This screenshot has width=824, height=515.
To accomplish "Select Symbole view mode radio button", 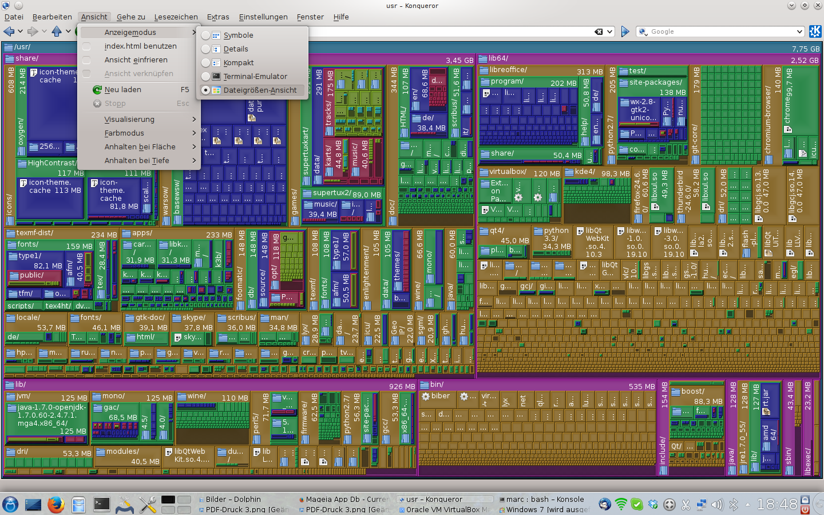I will [x=205, y=35].
